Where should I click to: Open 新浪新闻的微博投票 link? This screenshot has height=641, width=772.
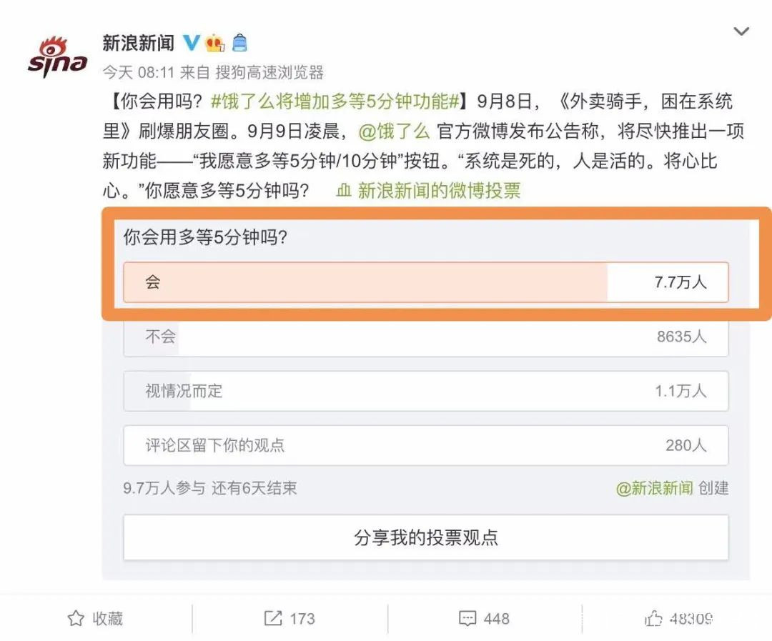[x=438, y=191]
